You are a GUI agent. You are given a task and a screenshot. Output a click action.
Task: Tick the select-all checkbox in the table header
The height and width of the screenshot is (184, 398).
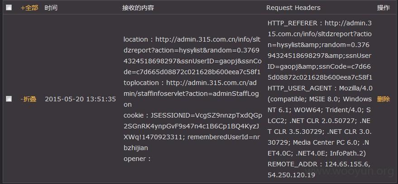[x=9, y=8]
